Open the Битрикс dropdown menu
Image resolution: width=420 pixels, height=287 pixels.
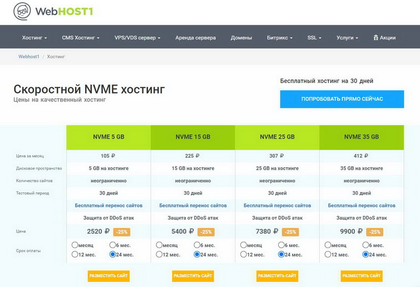[279, 38]
